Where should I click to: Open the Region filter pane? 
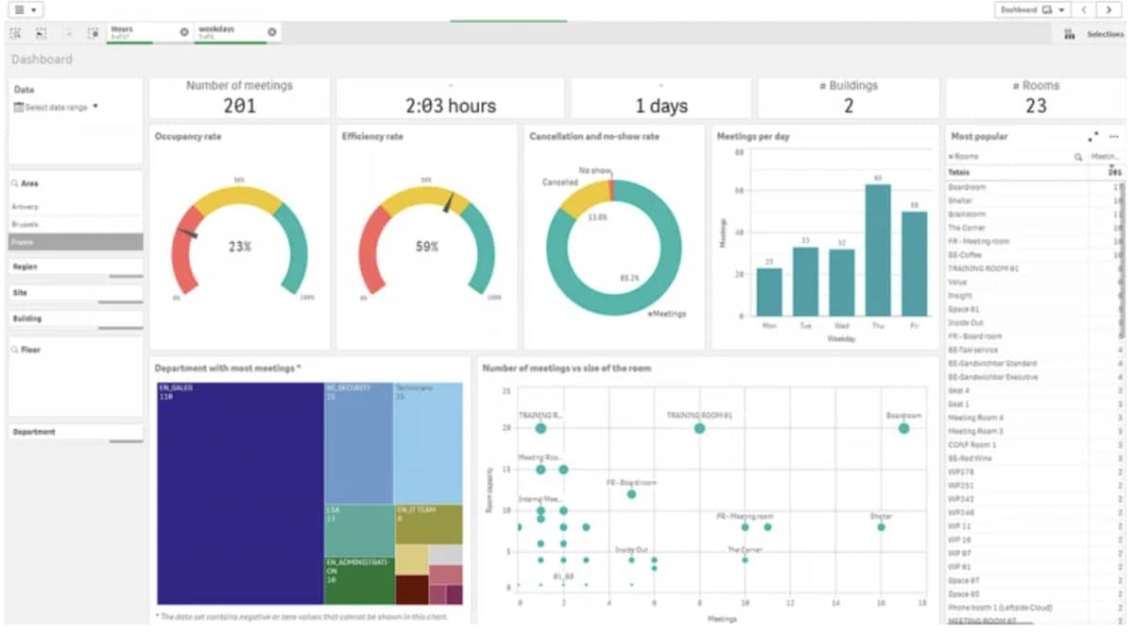(76, 267)
